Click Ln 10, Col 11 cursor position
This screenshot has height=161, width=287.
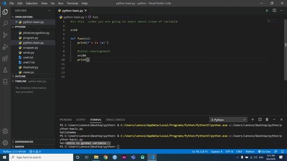[x=200, y=152]
